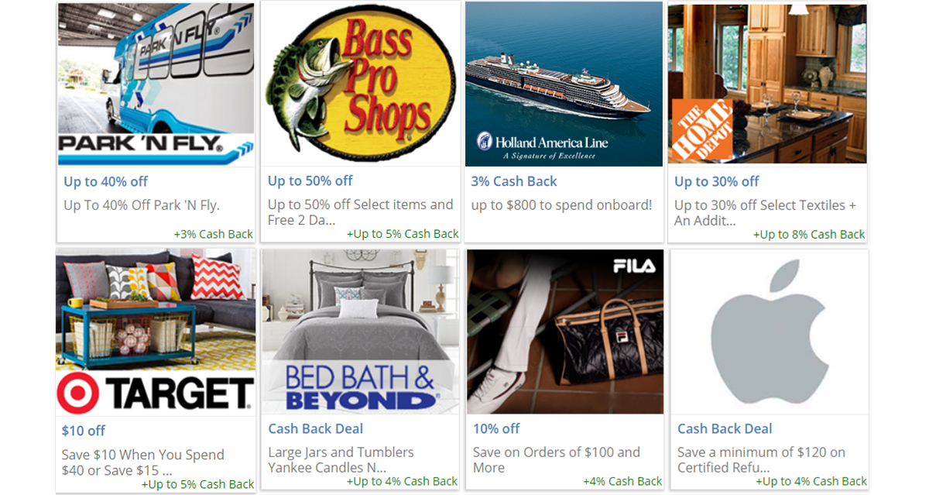Open the Apple 'Cash Back Deal' link

[x=725, y=428]
